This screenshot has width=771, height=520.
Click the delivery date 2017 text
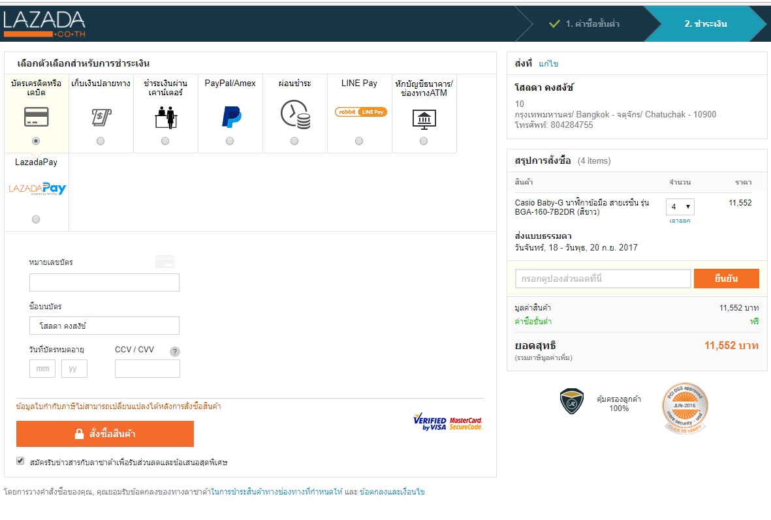(x=576, y=248)
